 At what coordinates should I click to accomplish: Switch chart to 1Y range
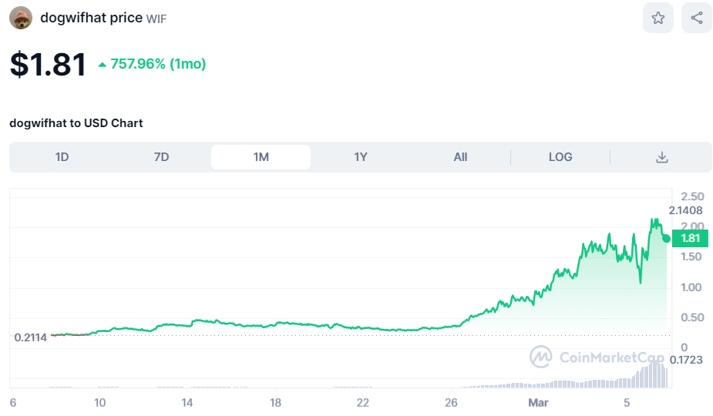point(360,157)
